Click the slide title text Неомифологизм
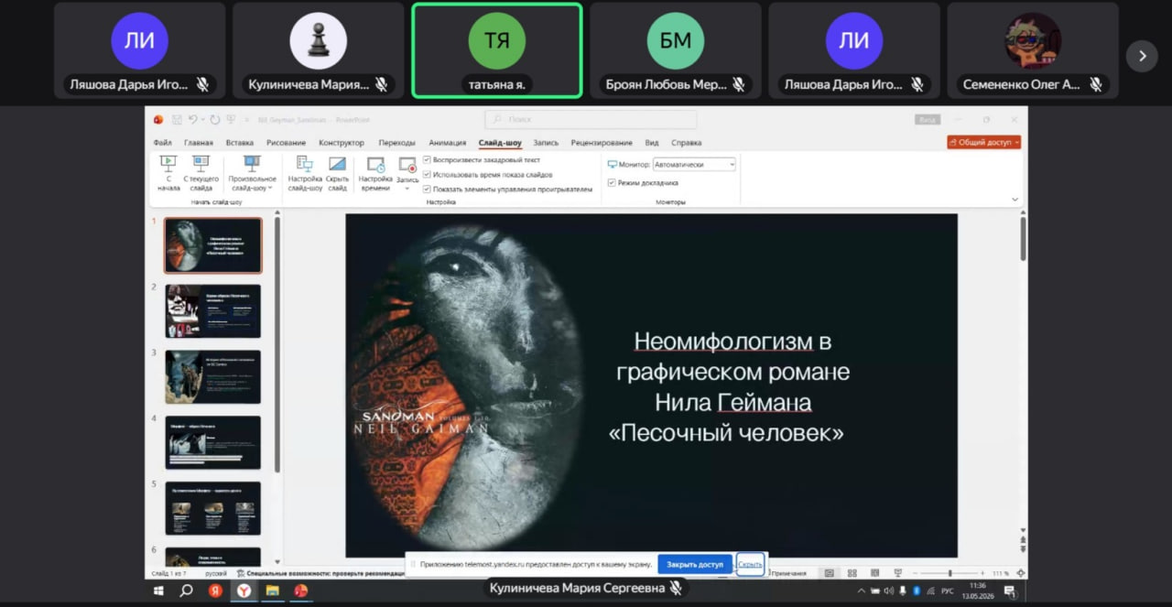Screen dimensions: 1172x607 723,342
